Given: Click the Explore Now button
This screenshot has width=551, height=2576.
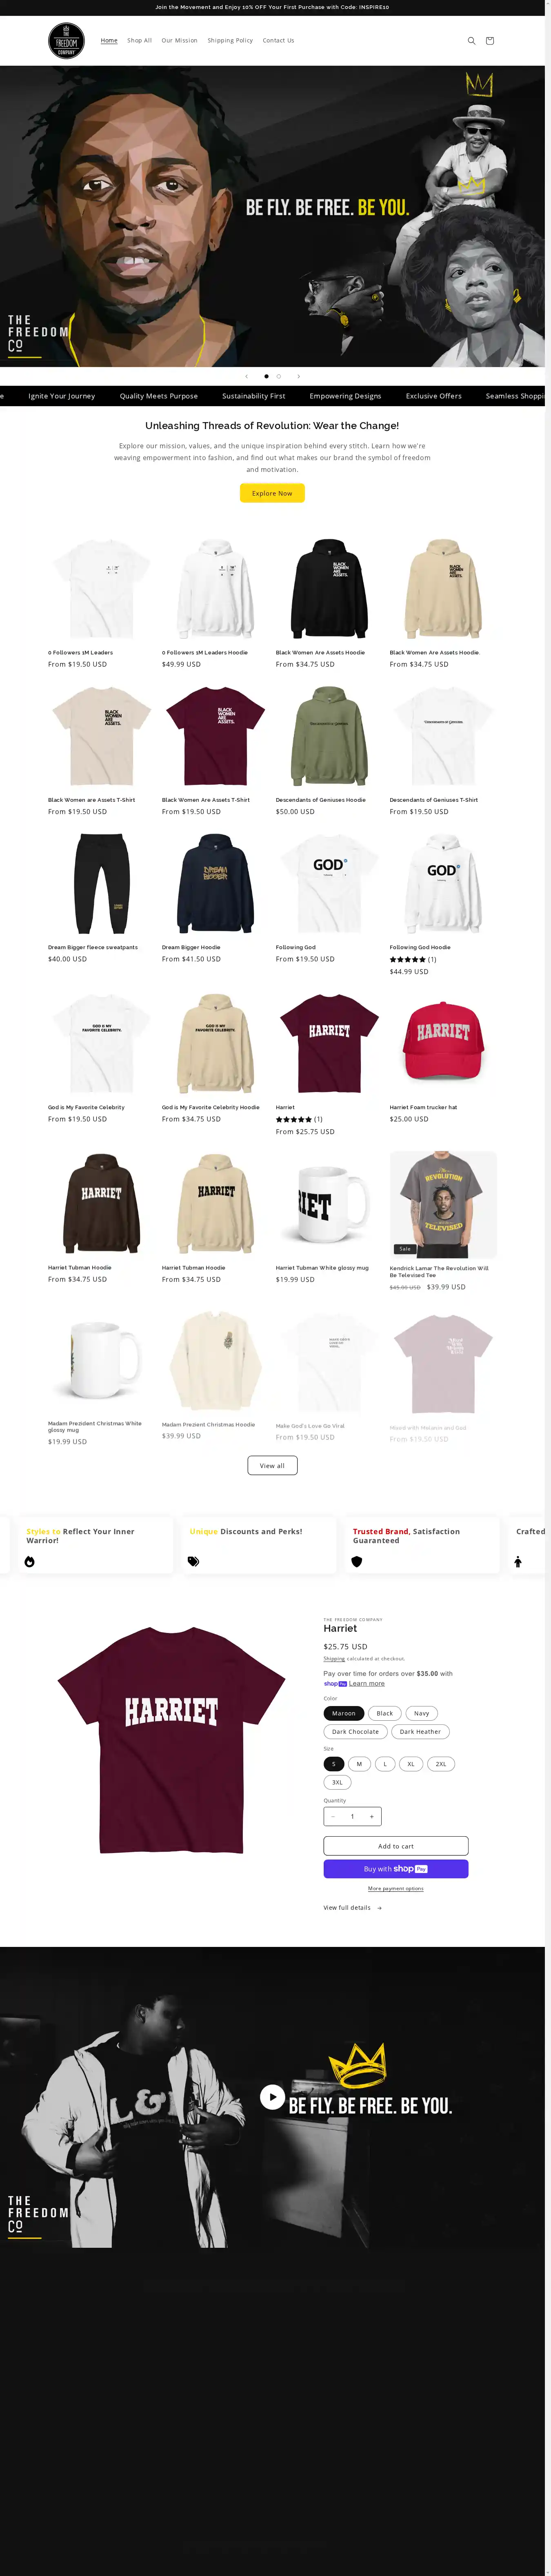Looking at the screenshot, I should [272, 493].
